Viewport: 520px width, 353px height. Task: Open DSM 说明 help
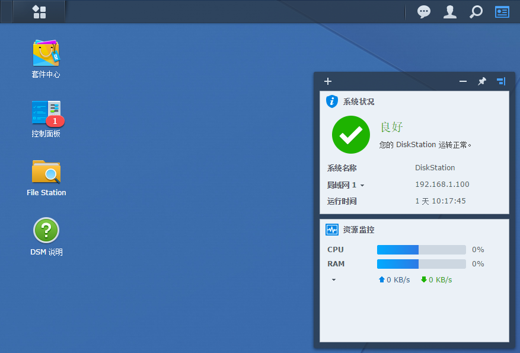coord(46,230)
